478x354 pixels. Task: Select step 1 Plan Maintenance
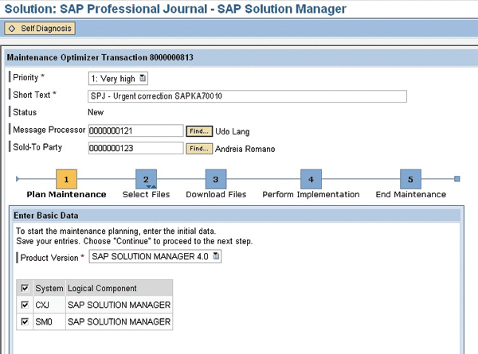coord(66,179)
